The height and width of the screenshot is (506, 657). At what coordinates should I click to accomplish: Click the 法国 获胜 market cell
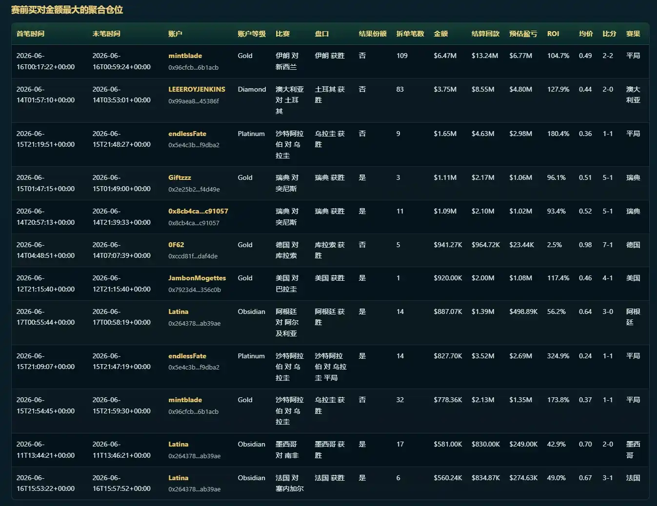pyautogui.click(x=330, y=478)
